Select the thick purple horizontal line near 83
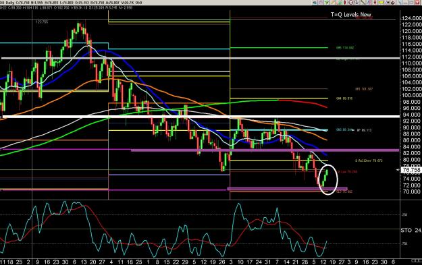The width and height of the screenshot is (422, 265). [x=265, y=150]
